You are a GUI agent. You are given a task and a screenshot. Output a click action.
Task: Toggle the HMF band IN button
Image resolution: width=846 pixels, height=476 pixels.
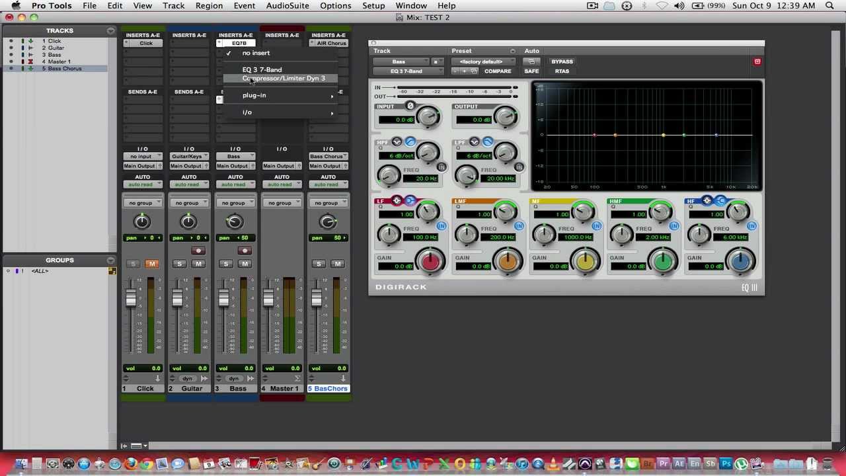674,226
